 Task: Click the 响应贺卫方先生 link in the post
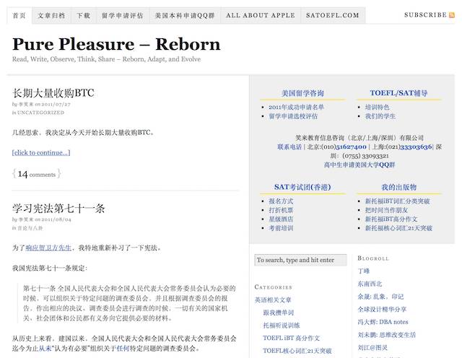point(48,248)
